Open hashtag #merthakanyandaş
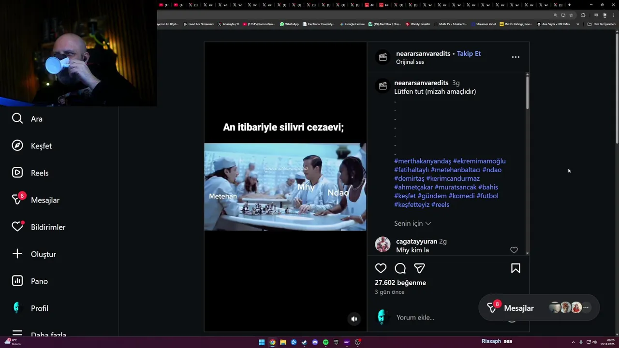Screen dimensions: 619x348 [423, 161]
